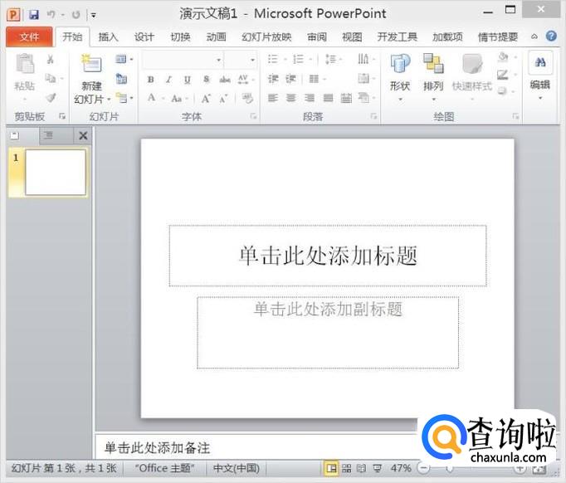
Task: Click the Decrease List Level icon
Action: pos(273,79)
